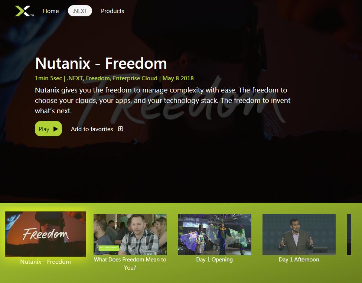Click the Nutanix X logo
The image size is (362, 283).
tap(24, 11)
